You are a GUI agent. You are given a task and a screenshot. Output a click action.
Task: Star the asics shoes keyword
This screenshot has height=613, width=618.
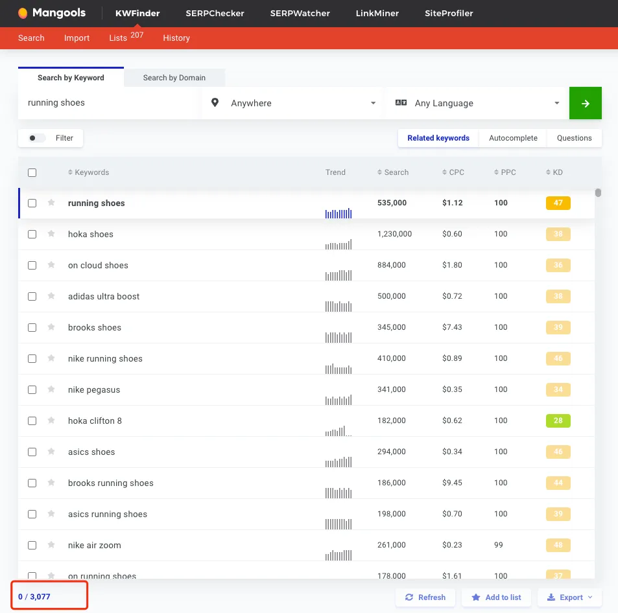(x=51, y=452)
